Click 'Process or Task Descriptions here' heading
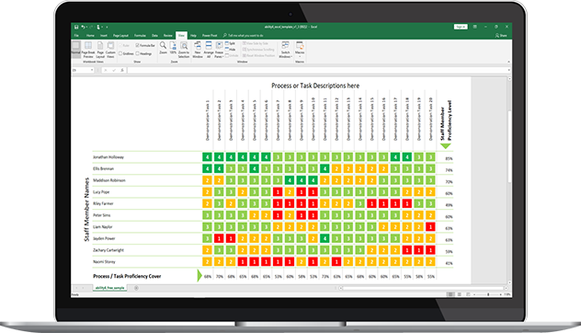The image size is (581, 333). click(x=315, y=86)
